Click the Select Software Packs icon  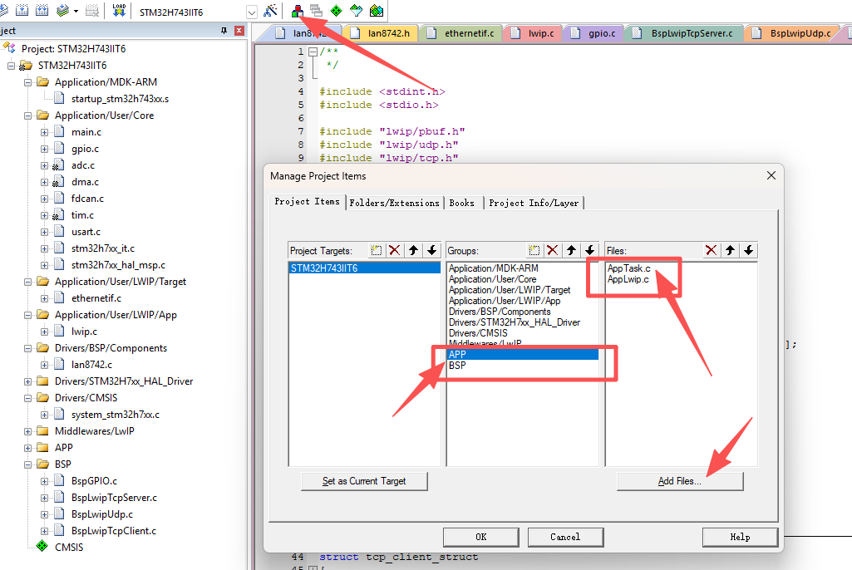[356, 11]
